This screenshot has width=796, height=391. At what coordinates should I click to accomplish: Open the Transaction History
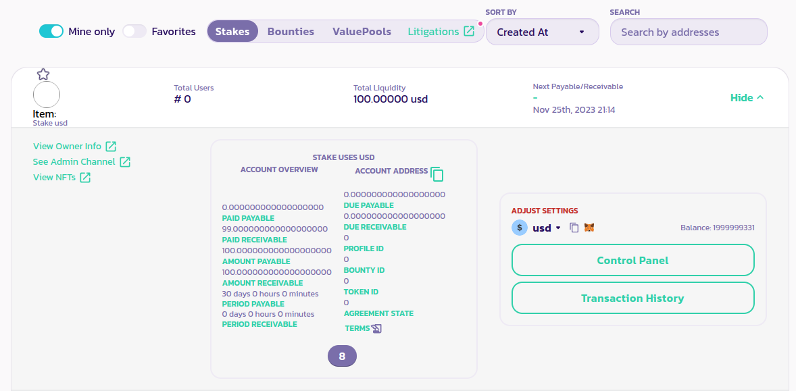tap(632, 298)
